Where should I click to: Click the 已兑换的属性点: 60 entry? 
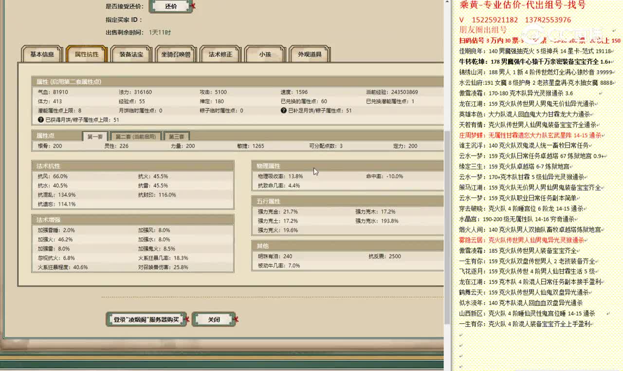coord(304,101)
